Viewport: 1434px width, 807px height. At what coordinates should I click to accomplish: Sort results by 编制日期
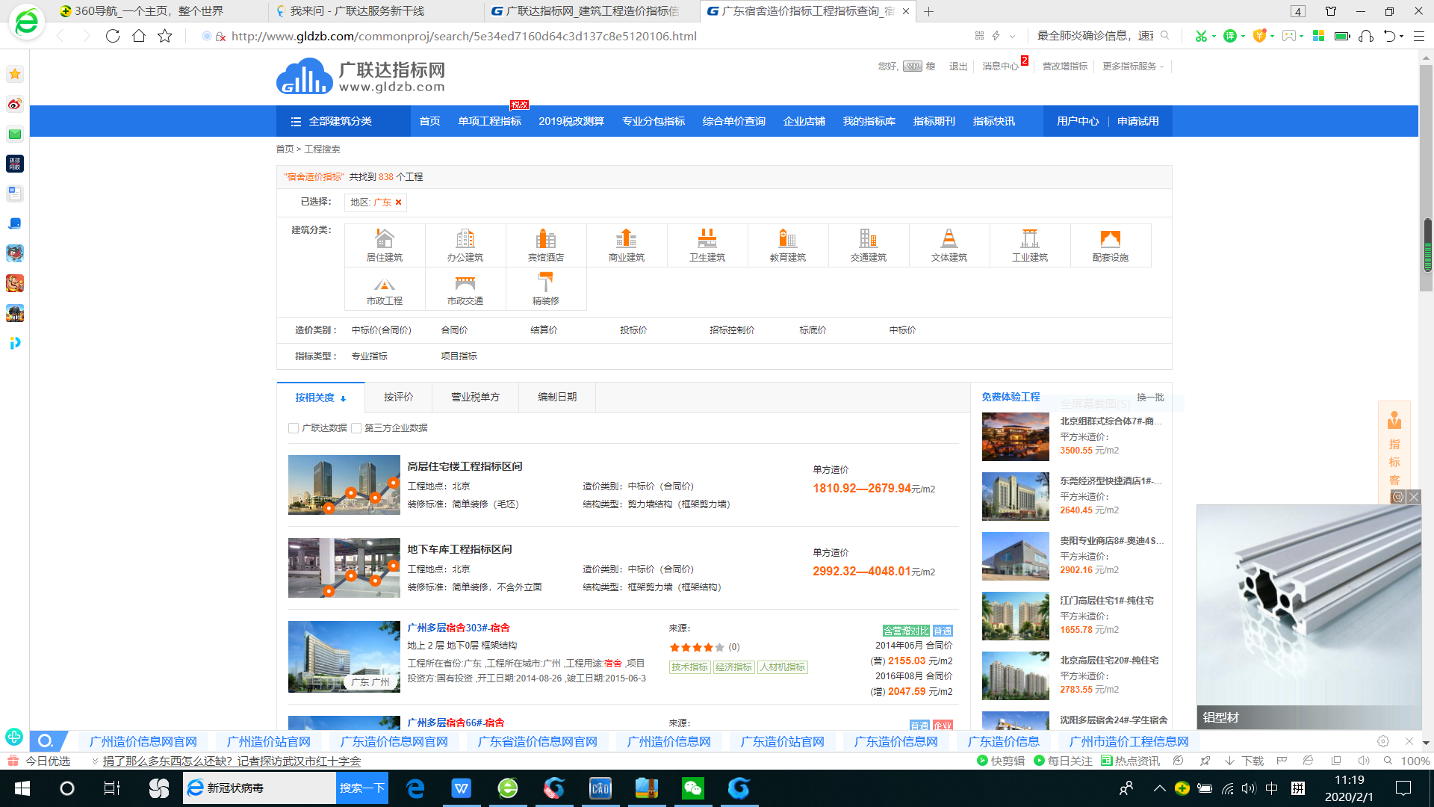(557, 398)
